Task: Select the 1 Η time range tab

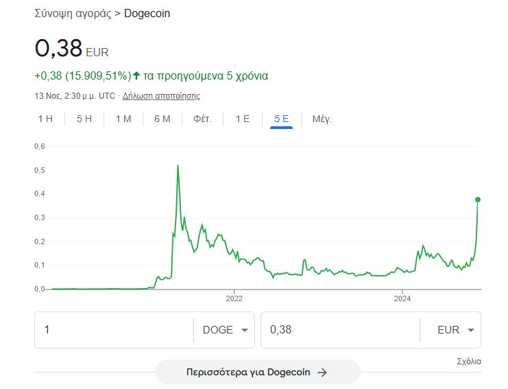Action: pyautogui.click(x=45, y=119)
